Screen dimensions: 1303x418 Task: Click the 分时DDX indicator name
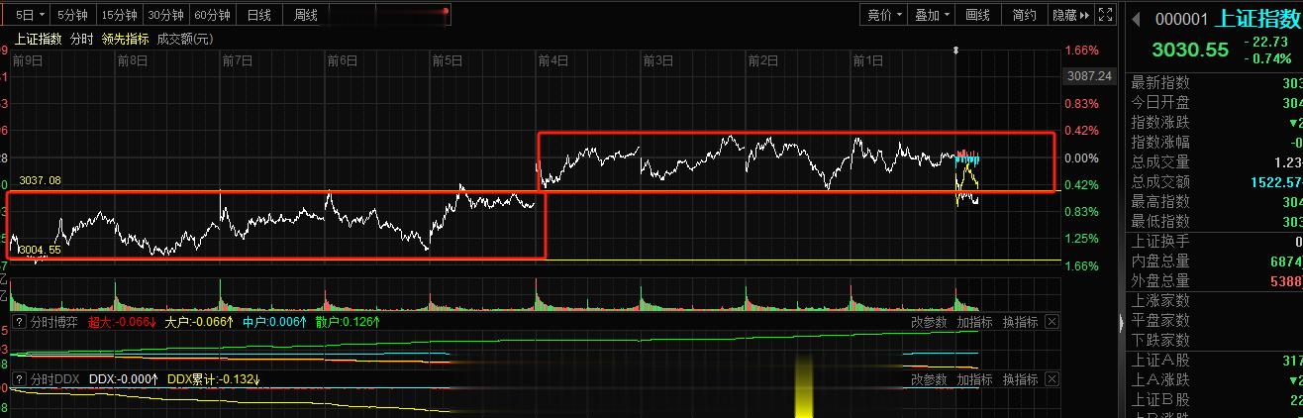[54, 379]
